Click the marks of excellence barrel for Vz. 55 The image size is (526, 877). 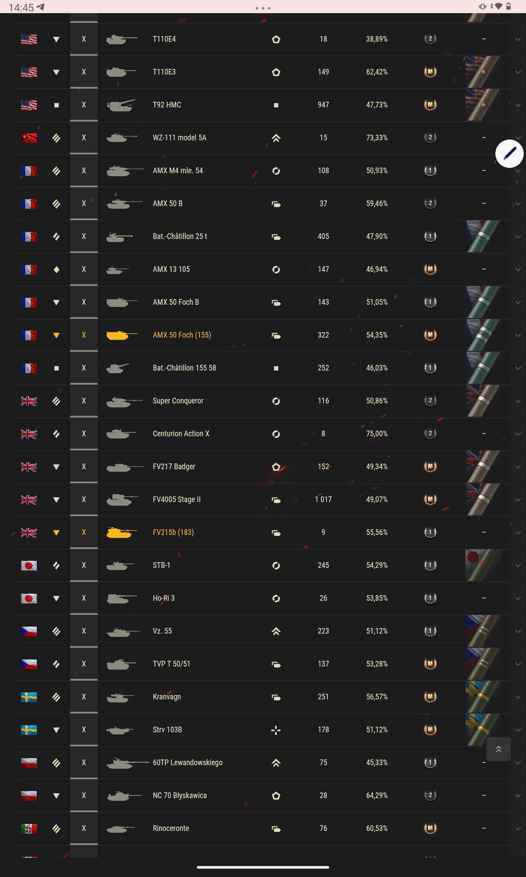483,631
